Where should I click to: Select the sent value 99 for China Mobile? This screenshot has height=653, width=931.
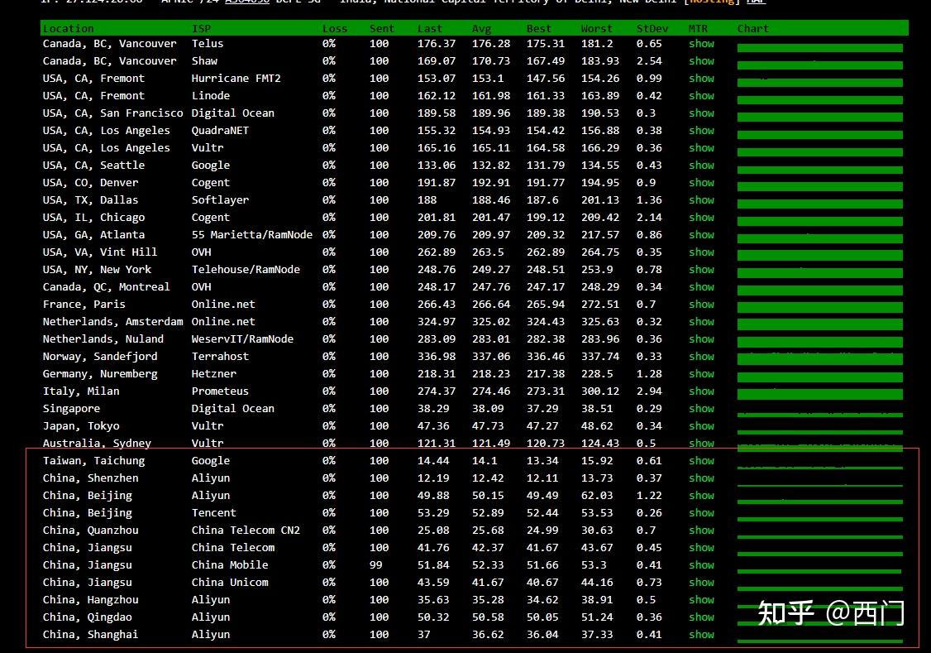click(x=376, y=565)
